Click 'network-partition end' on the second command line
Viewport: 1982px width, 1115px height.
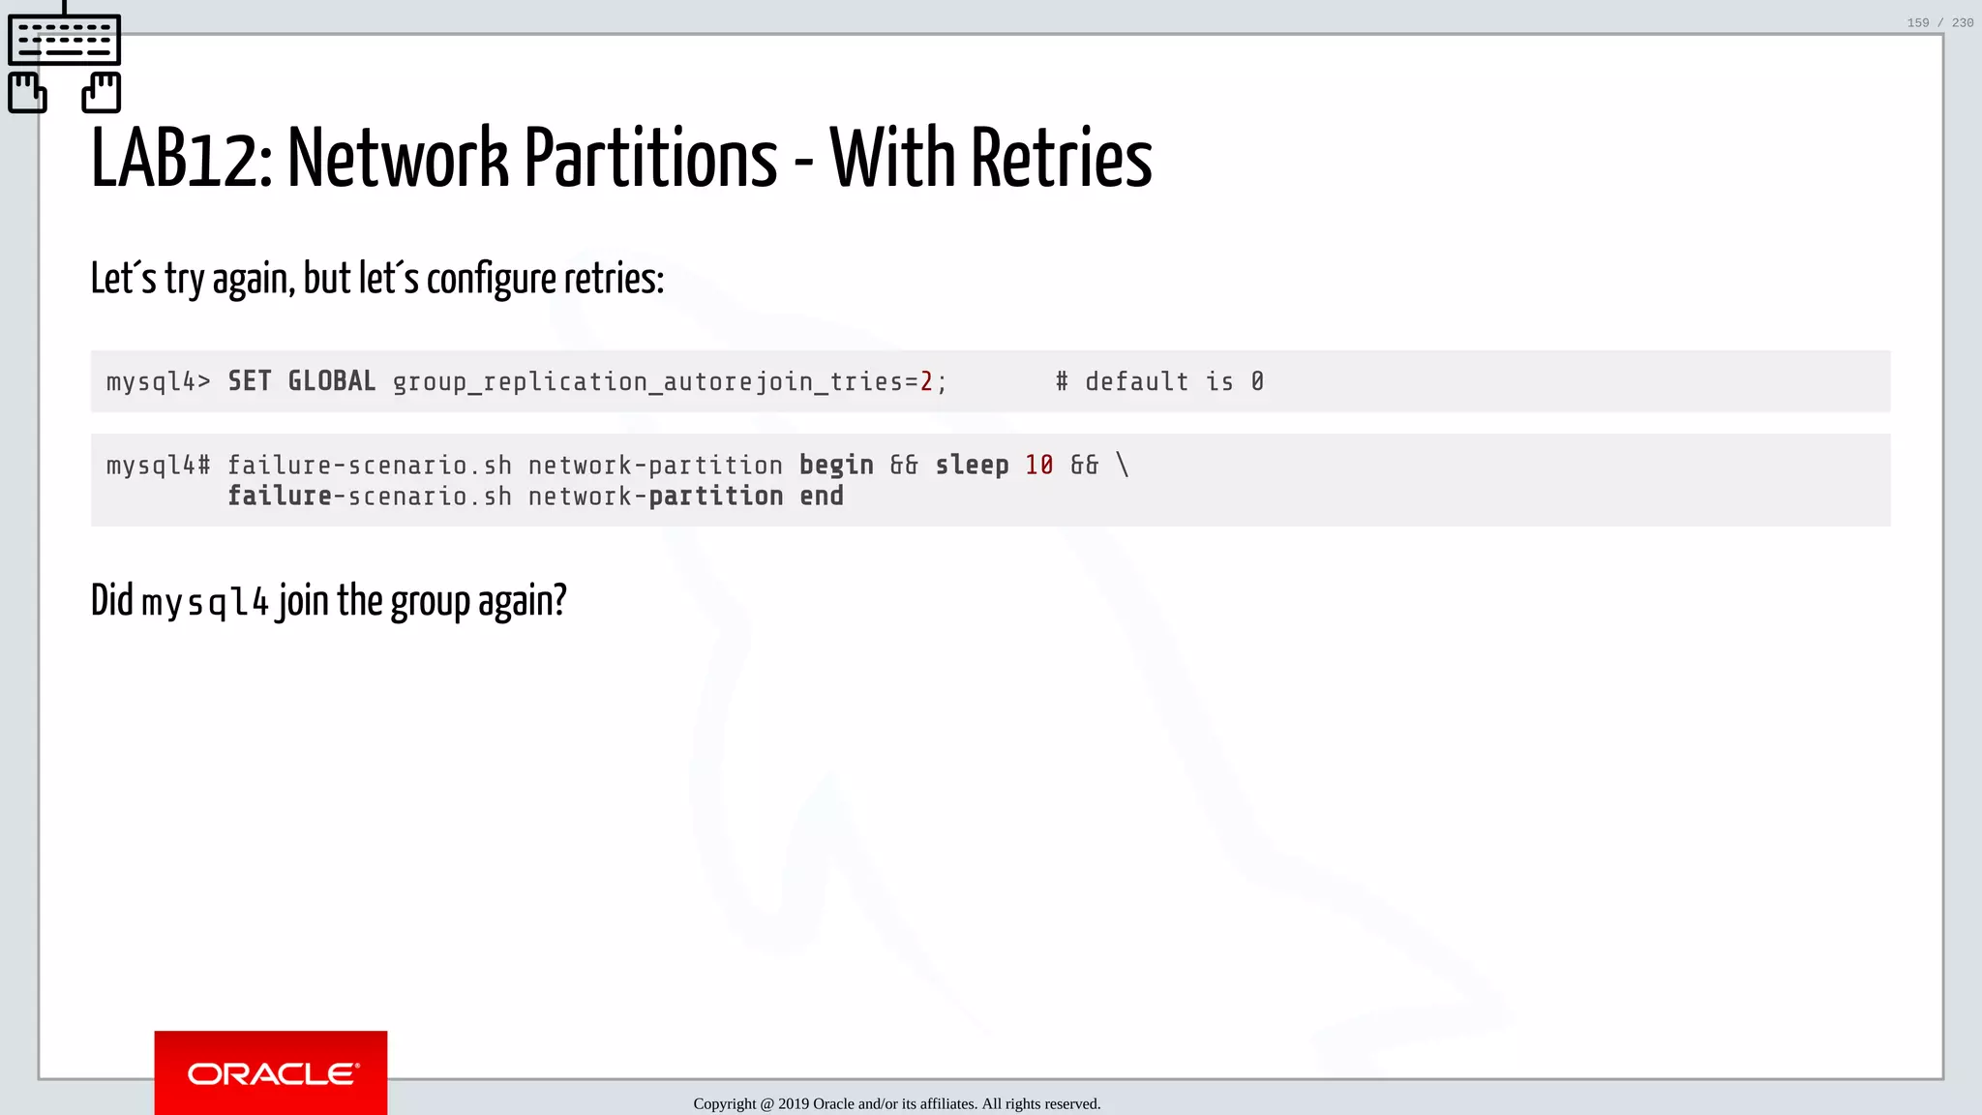coord(686,497)
